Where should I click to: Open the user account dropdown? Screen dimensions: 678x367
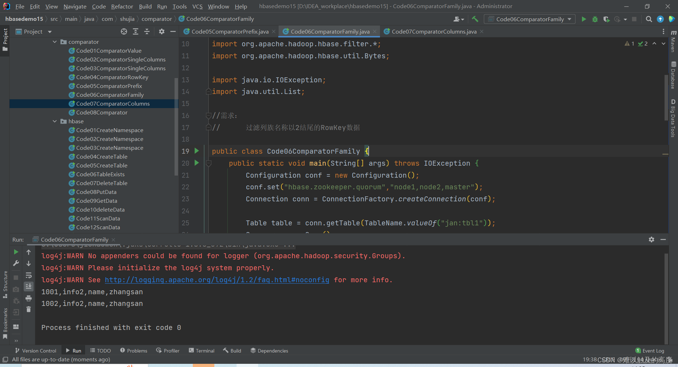(x=459, y=19)
